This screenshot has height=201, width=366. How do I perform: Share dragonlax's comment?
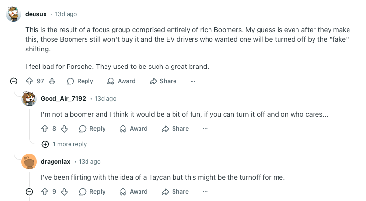175,192
